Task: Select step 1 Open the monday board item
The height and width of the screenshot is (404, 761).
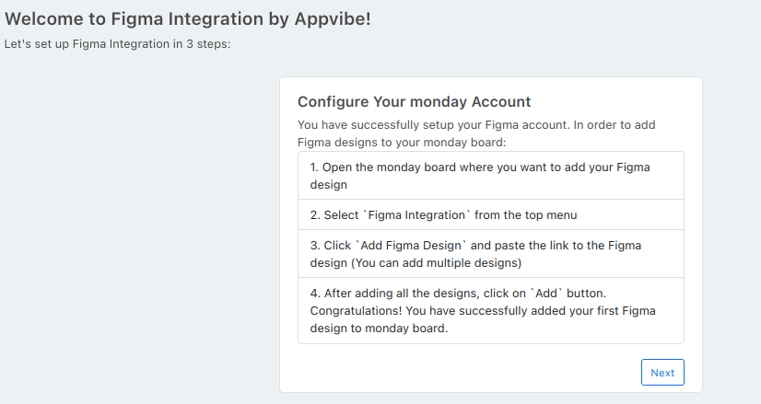Action: [x=491, y=176]
